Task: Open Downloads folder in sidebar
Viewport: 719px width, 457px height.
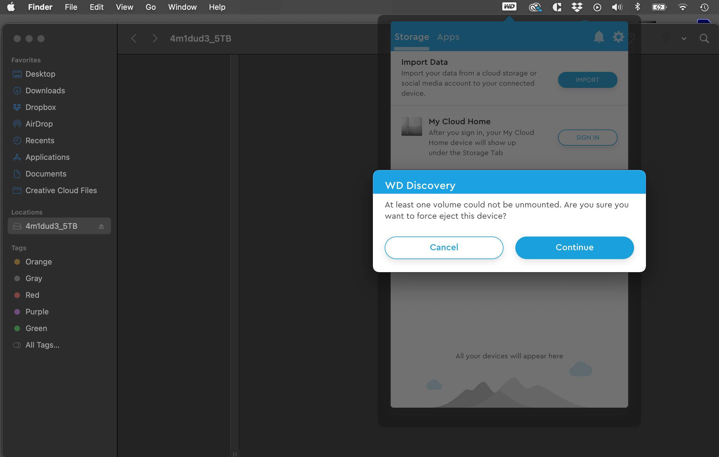Action: pyautogui.click(x=45, y=91)
